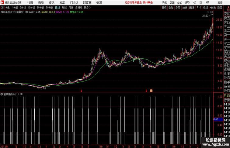Click 证券交易未登录 login status link
The image size is (230, 148).
[133, 2]
